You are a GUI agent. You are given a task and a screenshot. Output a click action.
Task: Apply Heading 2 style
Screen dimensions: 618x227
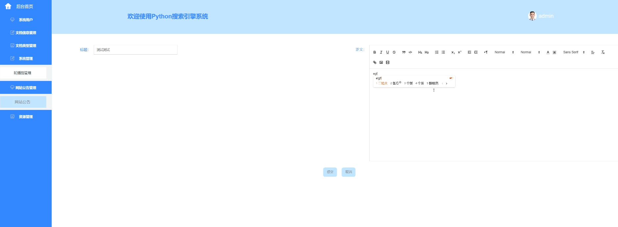click(427, 52)
